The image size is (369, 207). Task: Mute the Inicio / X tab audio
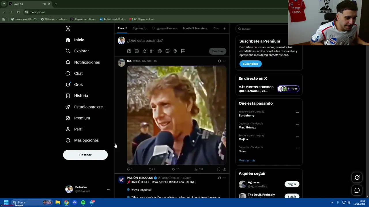pos(44,4)
